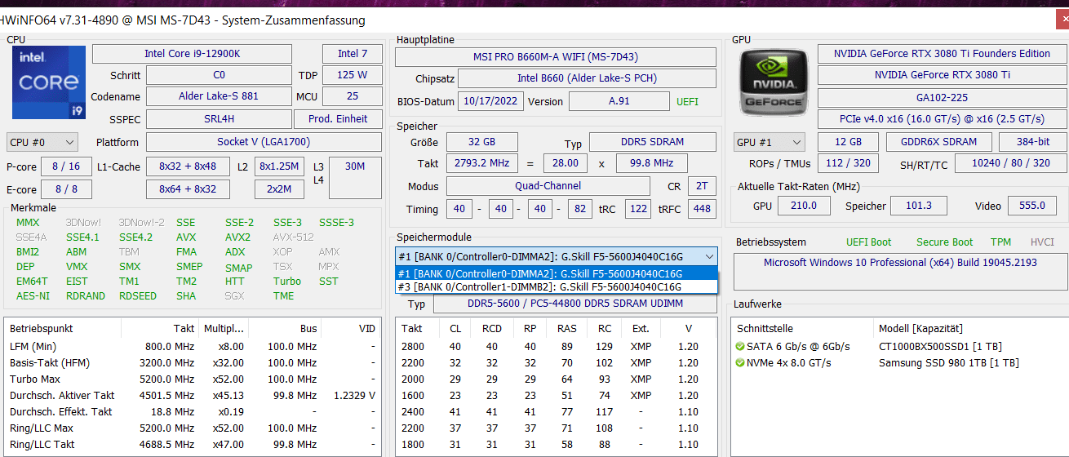The image size is (1069, 457).
Task: Click the E-core 8 / 8 value
Action: click(x=66, y=189)
